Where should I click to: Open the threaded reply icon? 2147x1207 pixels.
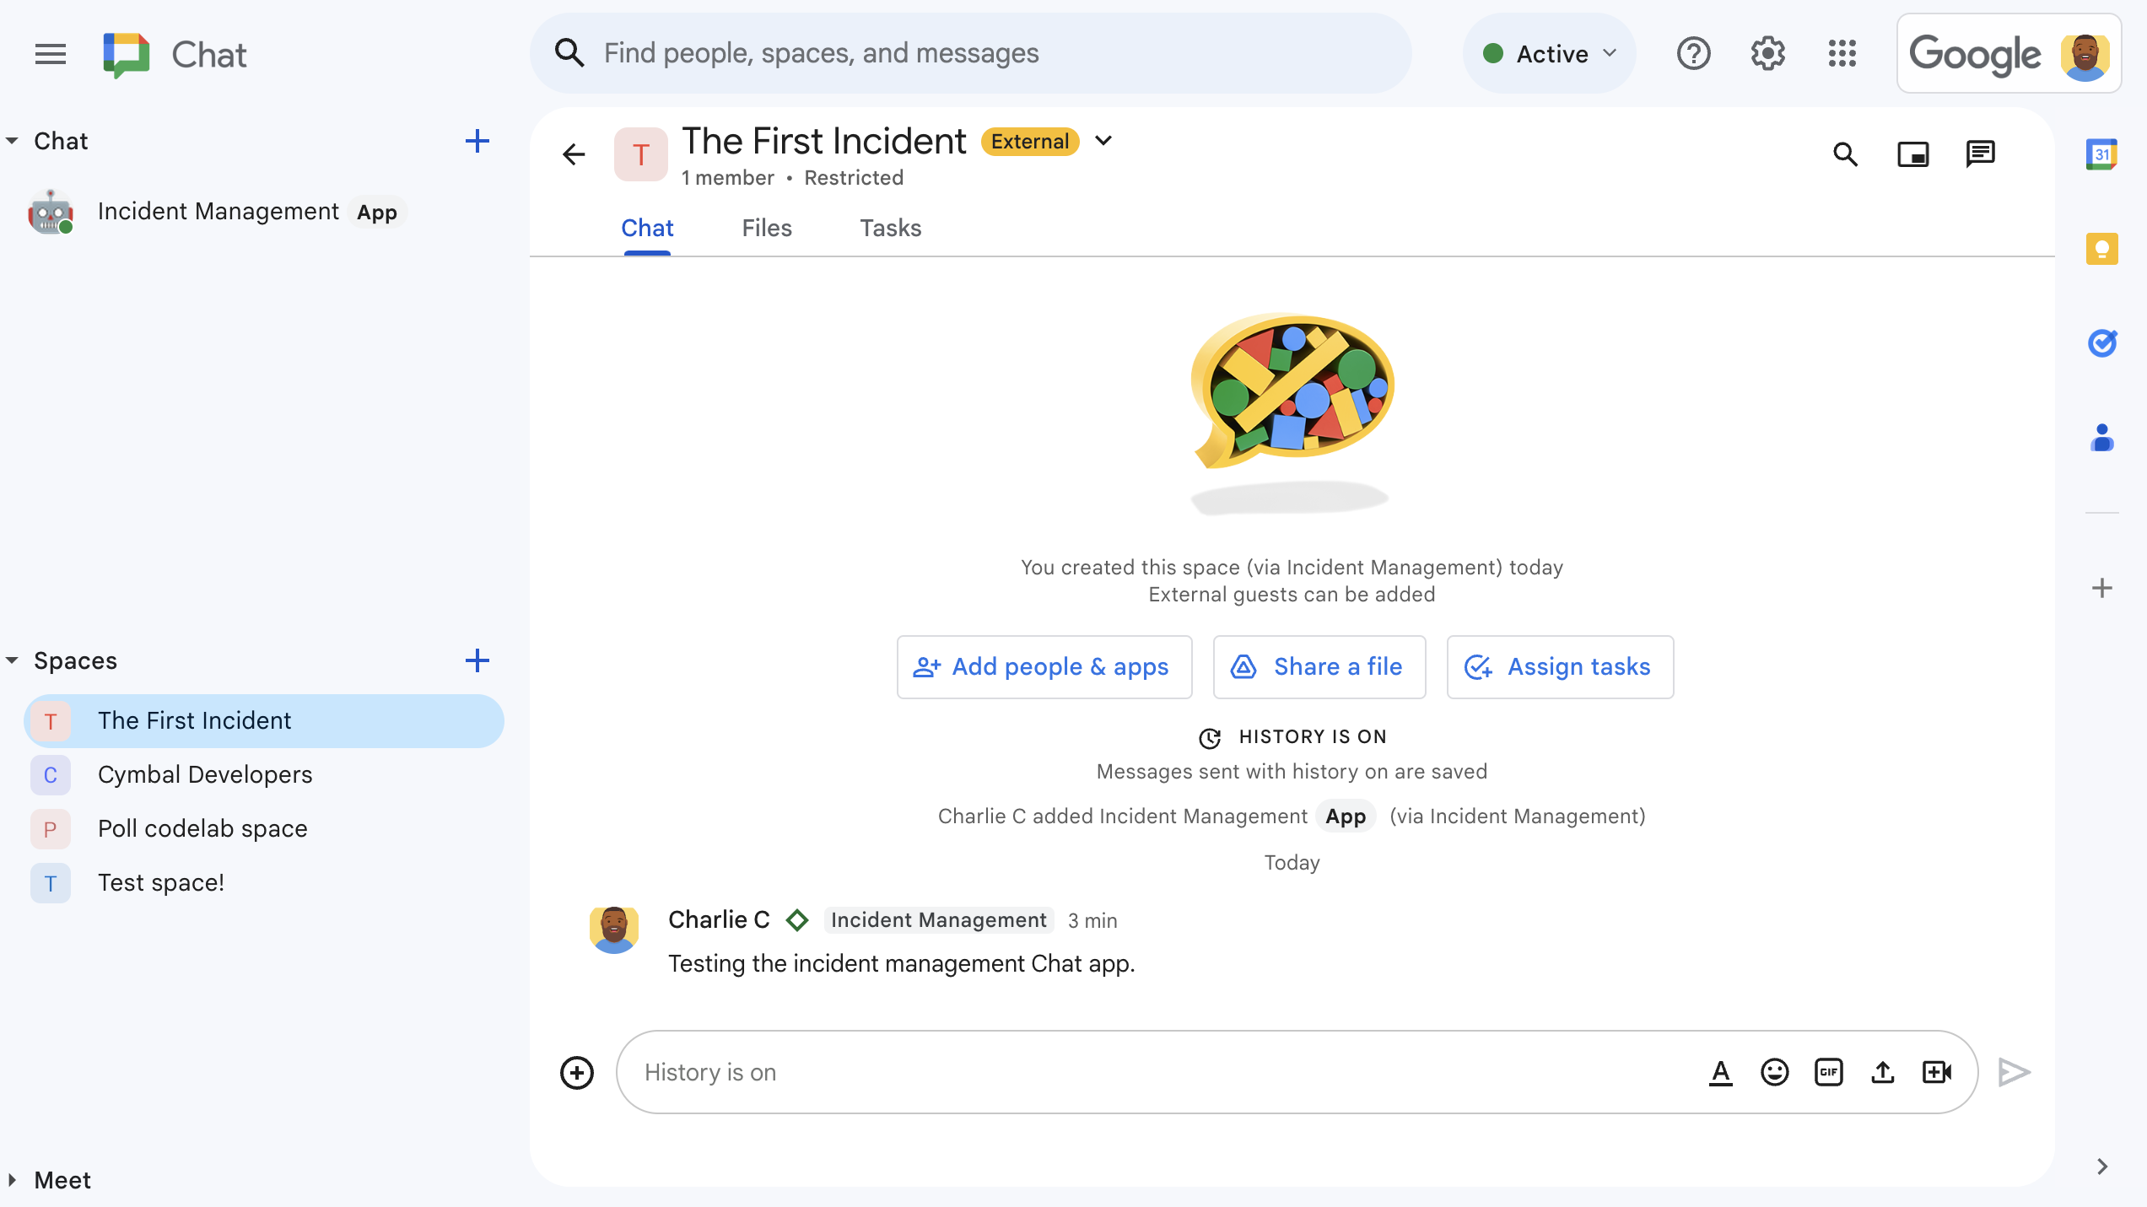coord(1980,154)
